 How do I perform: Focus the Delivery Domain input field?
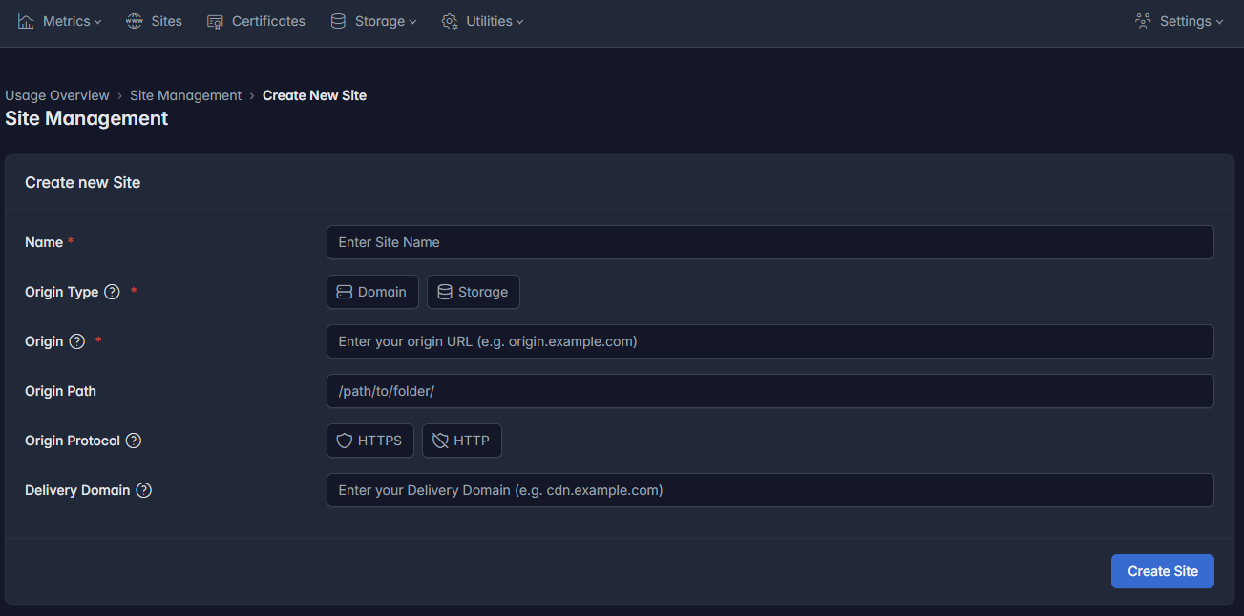coord(770,490)
